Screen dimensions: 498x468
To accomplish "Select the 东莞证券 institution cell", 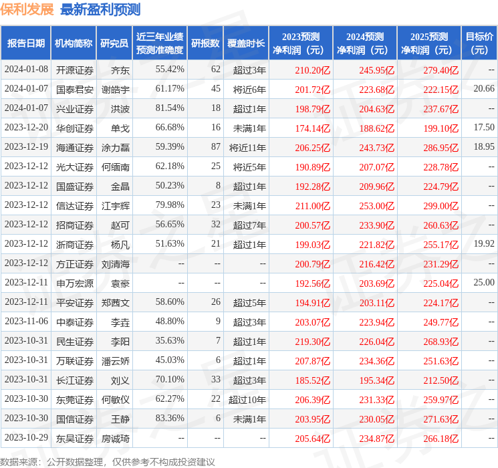I will coord(75,399).
